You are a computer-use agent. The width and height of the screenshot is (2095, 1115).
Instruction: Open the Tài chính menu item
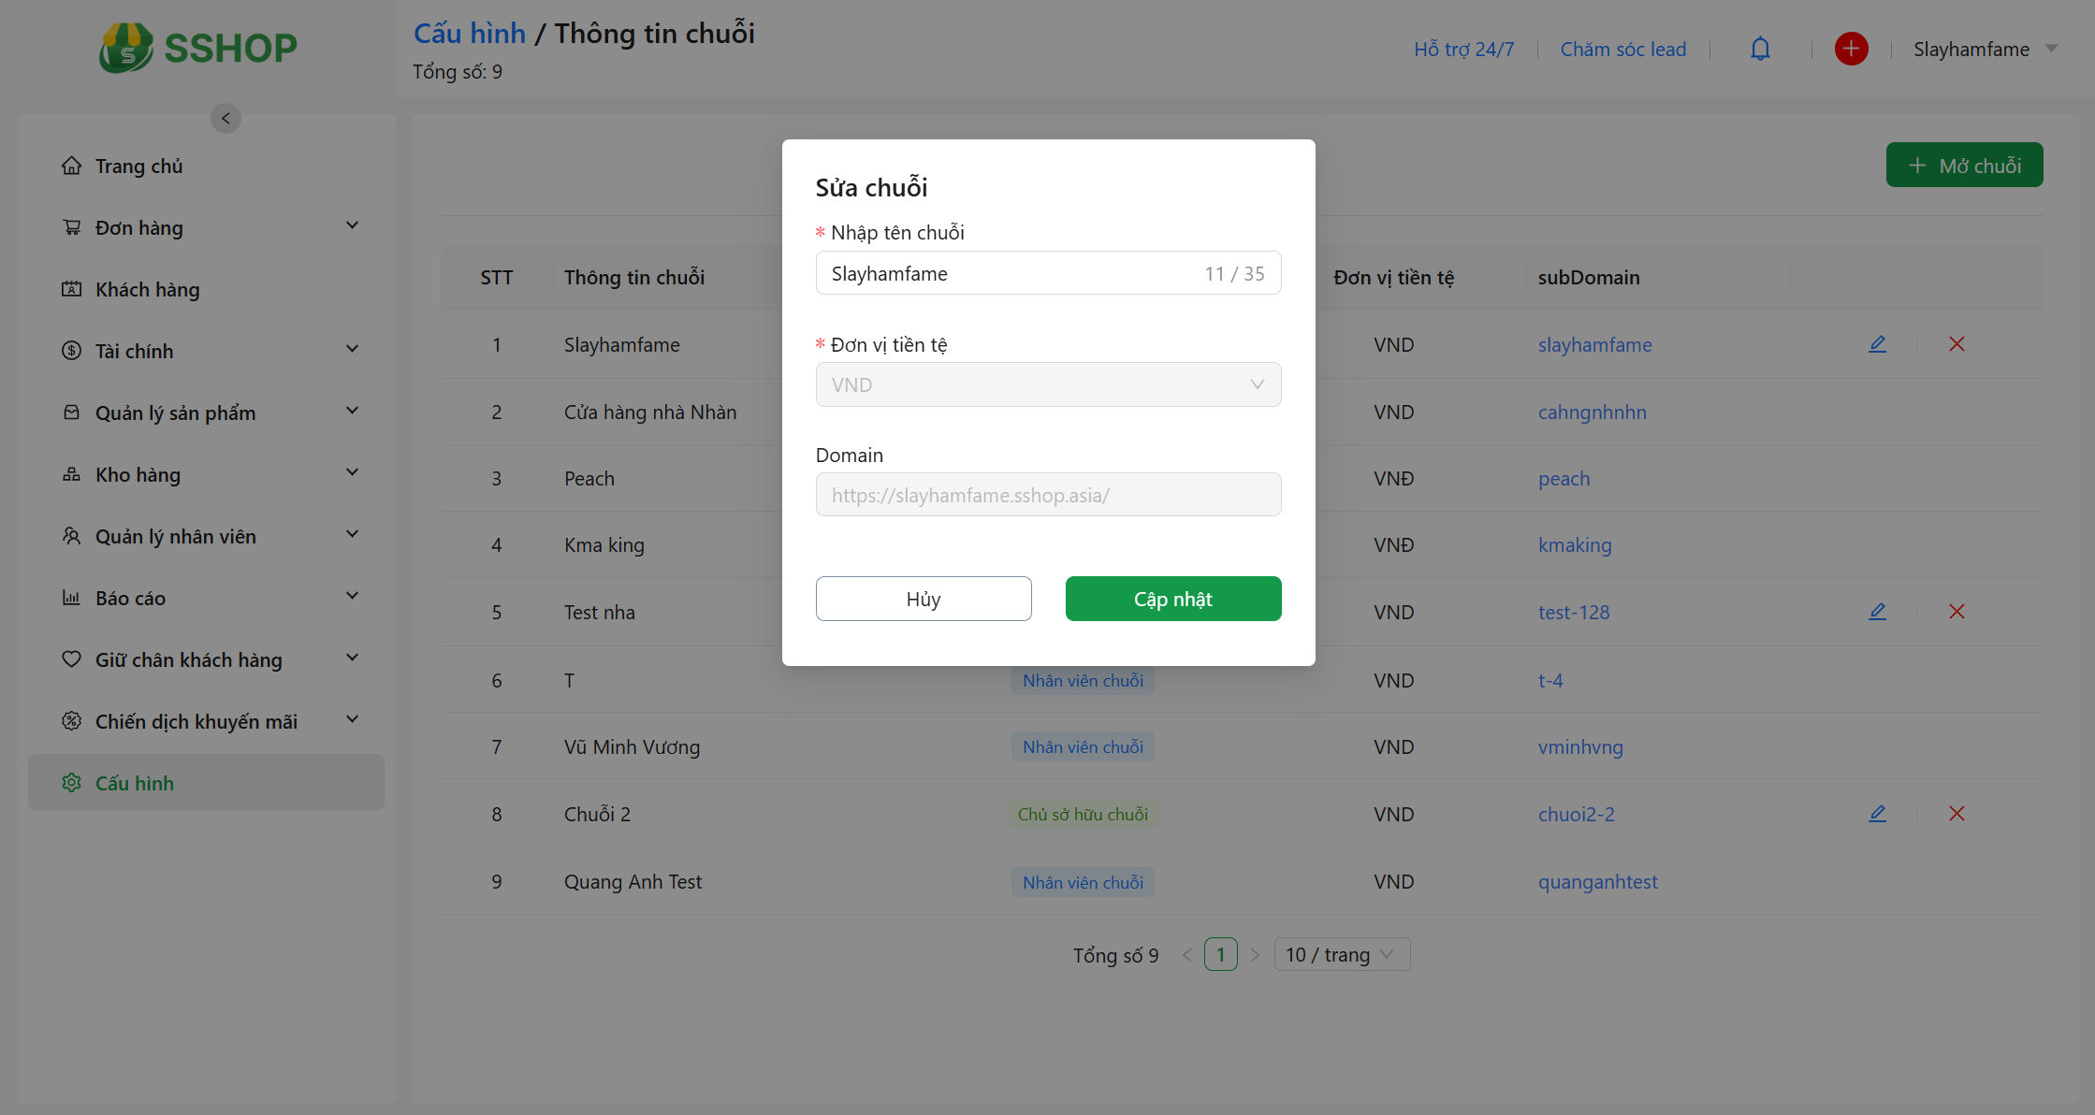pos(206,351)
